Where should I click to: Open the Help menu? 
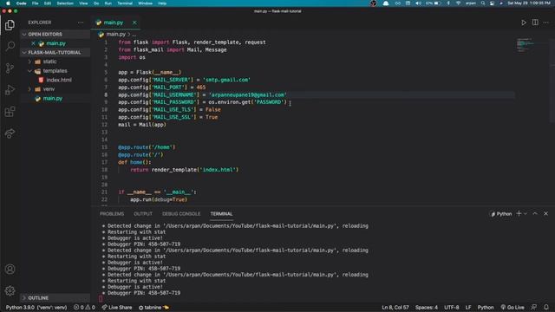[x=162, y=3]
